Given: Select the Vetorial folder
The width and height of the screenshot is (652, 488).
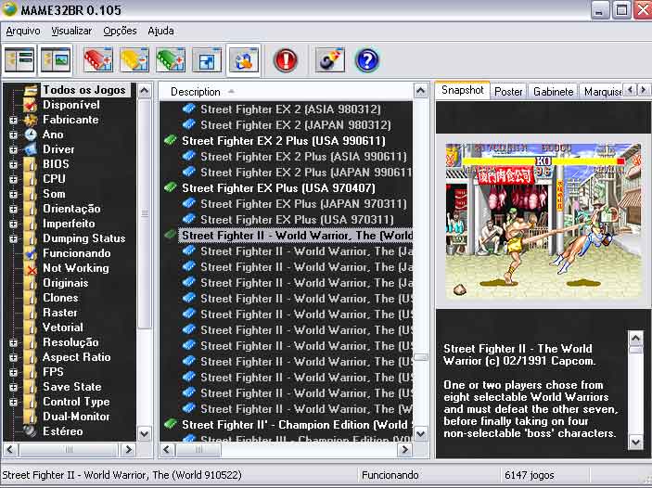Looking at the screenshot, I should click(x=62, y=327).
